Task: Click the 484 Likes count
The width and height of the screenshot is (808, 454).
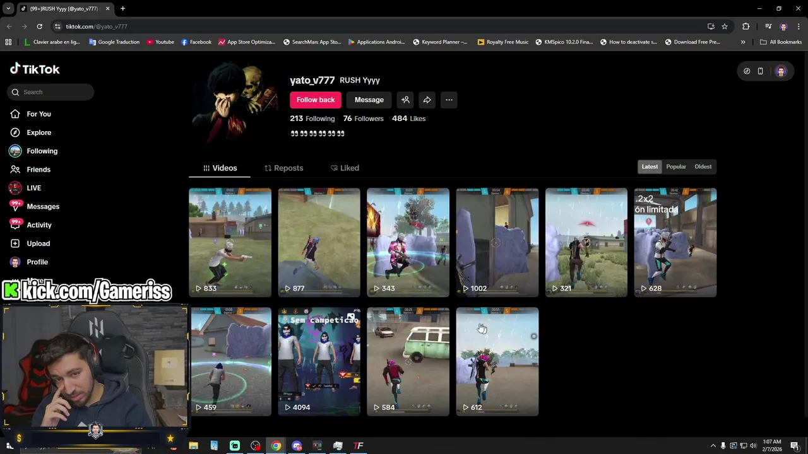Action: tap(408, 119)
